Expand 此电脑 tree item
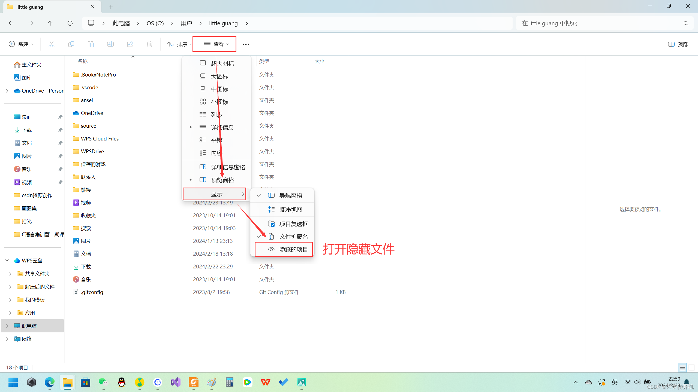The width and height of the screenshot is (698, 392). coord(6,326)
